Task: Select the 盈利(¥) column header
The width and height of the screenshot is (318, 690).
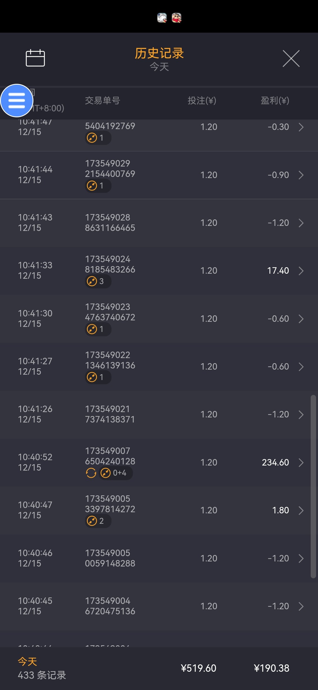Action: (275, 100)
